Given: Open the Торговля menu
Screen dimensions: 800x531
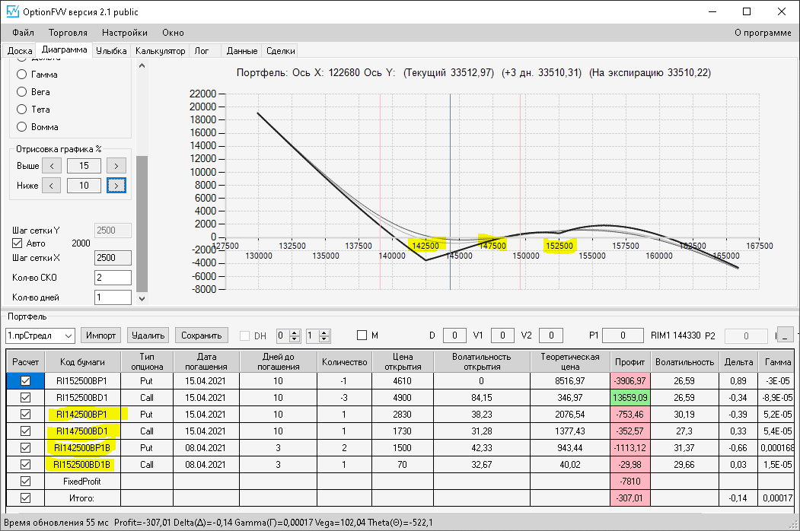Looking at the screenshot, I should pyautogui.click(x=68, y=33).
